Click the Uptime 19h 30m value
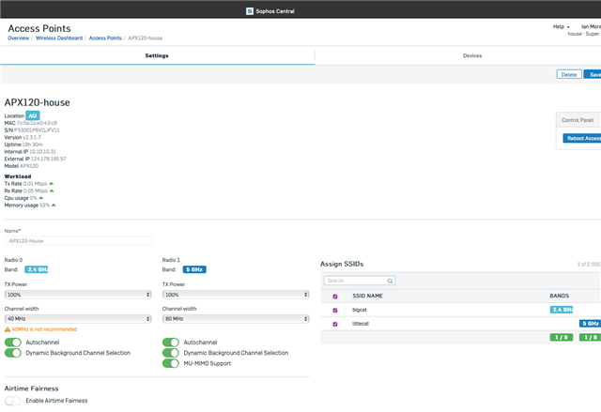The width and height of the screenshot is (601, 412). click(33, 145)
